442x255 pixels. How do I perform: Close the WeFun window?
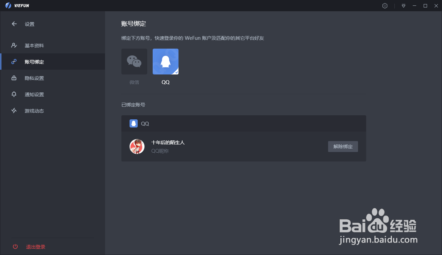(x=436, y=6)
